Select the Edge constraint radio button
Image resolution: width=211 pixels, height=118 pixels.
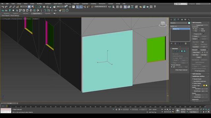pyautogui.click(x=200, y=29)
